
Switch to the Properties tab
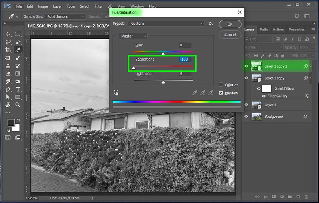point(296,29)
